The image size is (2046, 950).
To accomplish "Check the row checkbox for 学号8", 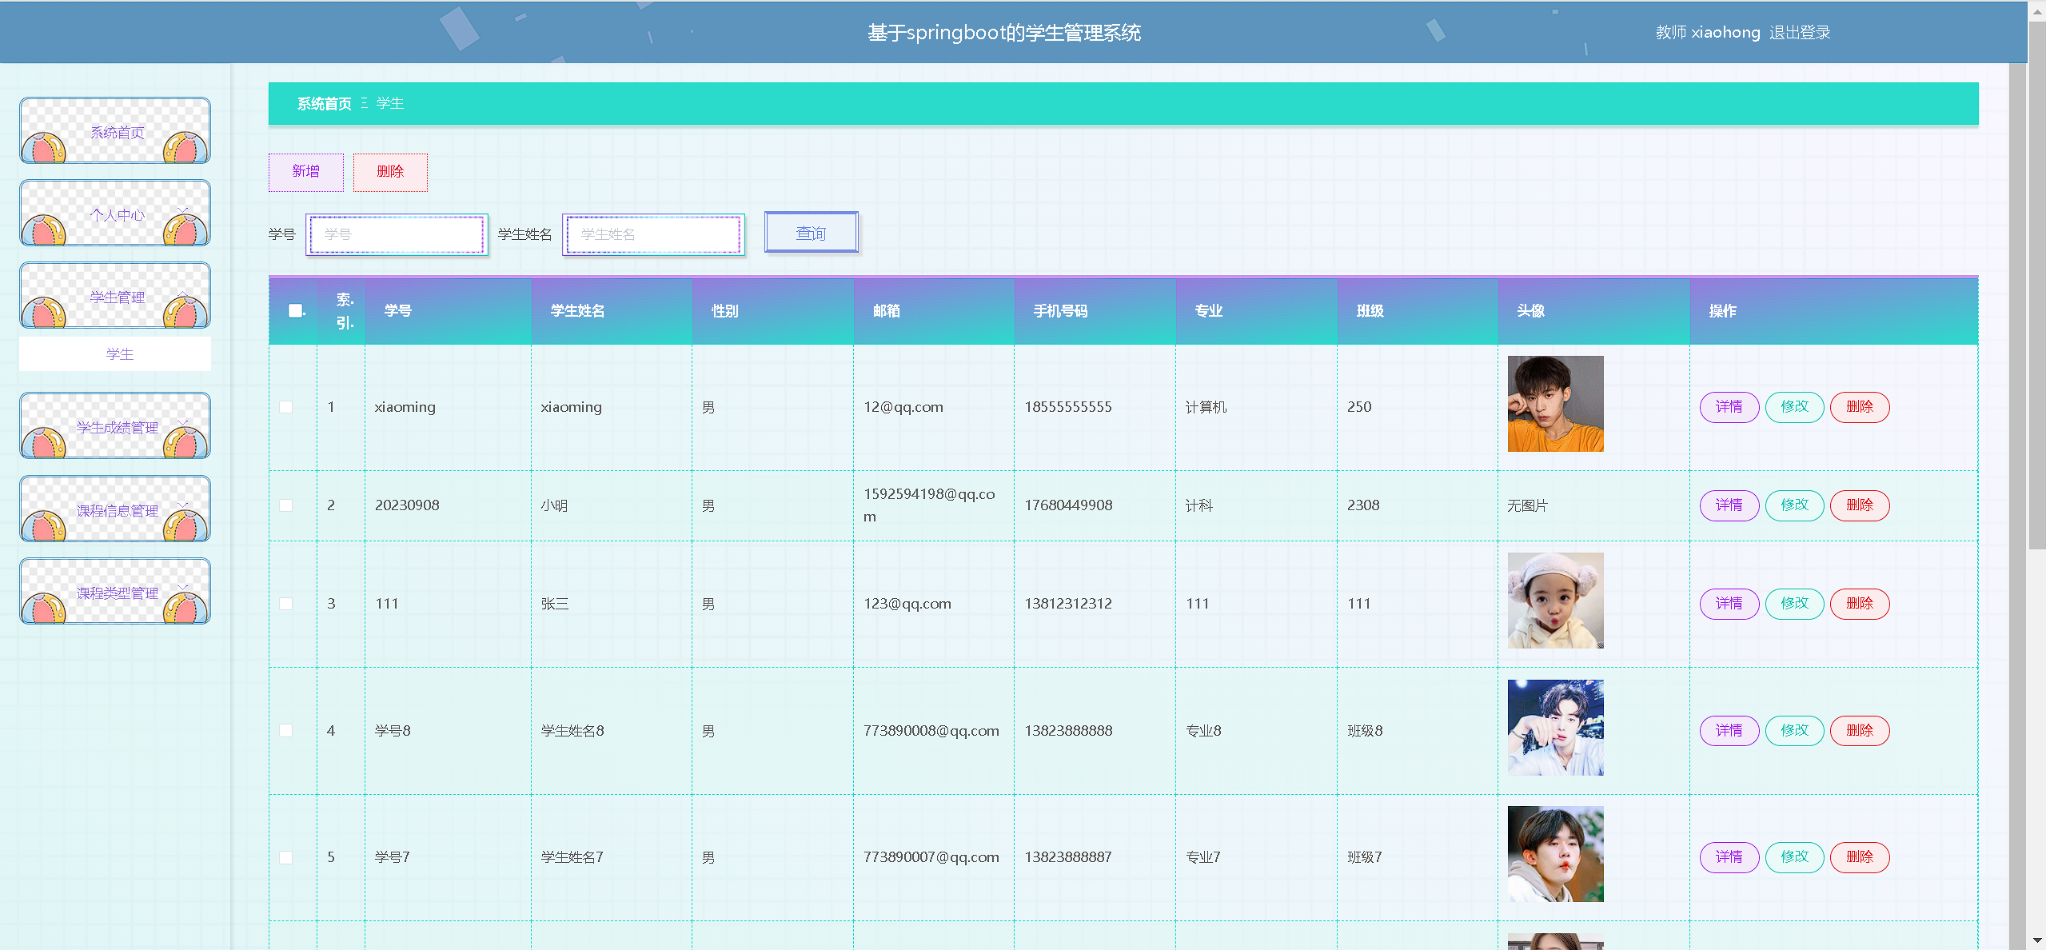I will coord(285,731).
